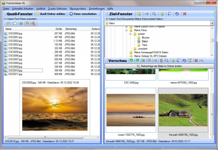Rotate image left in Vorschau toolbar
This screenshot has height=150, width=218.
coord(131,60)
